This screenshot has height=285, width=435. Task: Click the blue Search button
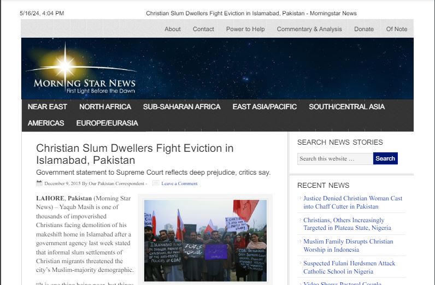point(385,158)
